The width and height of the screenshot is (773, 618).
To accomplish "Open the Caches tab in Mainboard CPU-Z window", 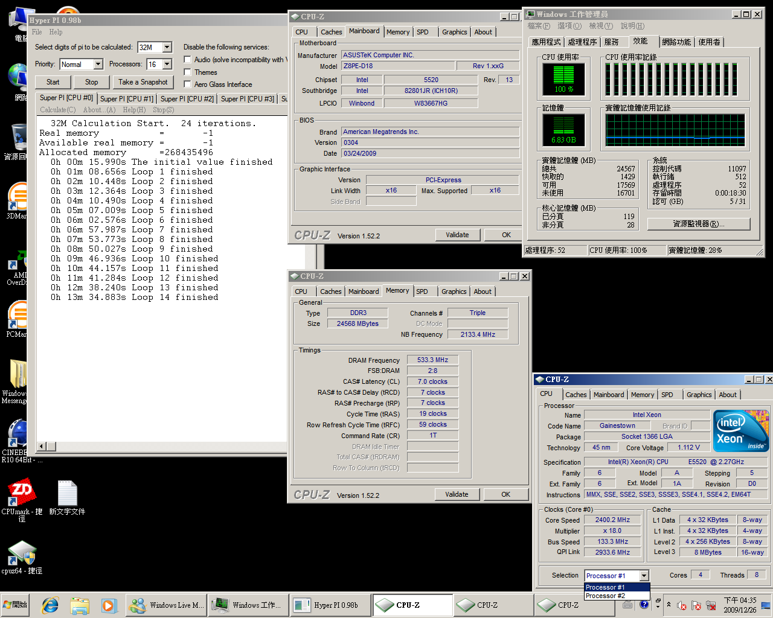I will coord(331,32).
